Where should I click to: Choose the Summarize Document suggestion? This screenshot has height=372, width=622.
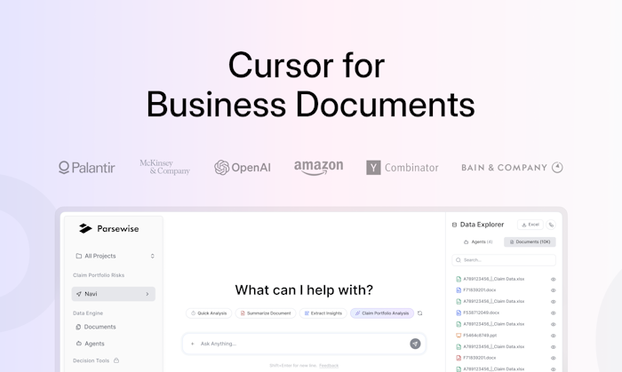(266, 313)
